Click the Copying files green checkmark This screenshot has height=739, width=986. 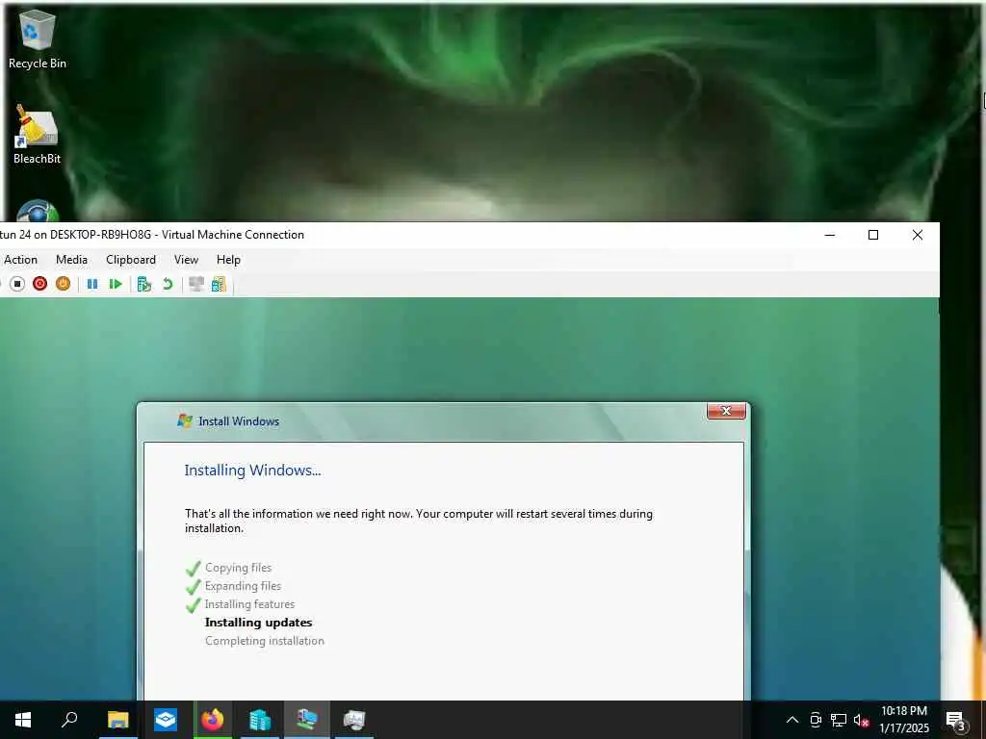[193, 568]
